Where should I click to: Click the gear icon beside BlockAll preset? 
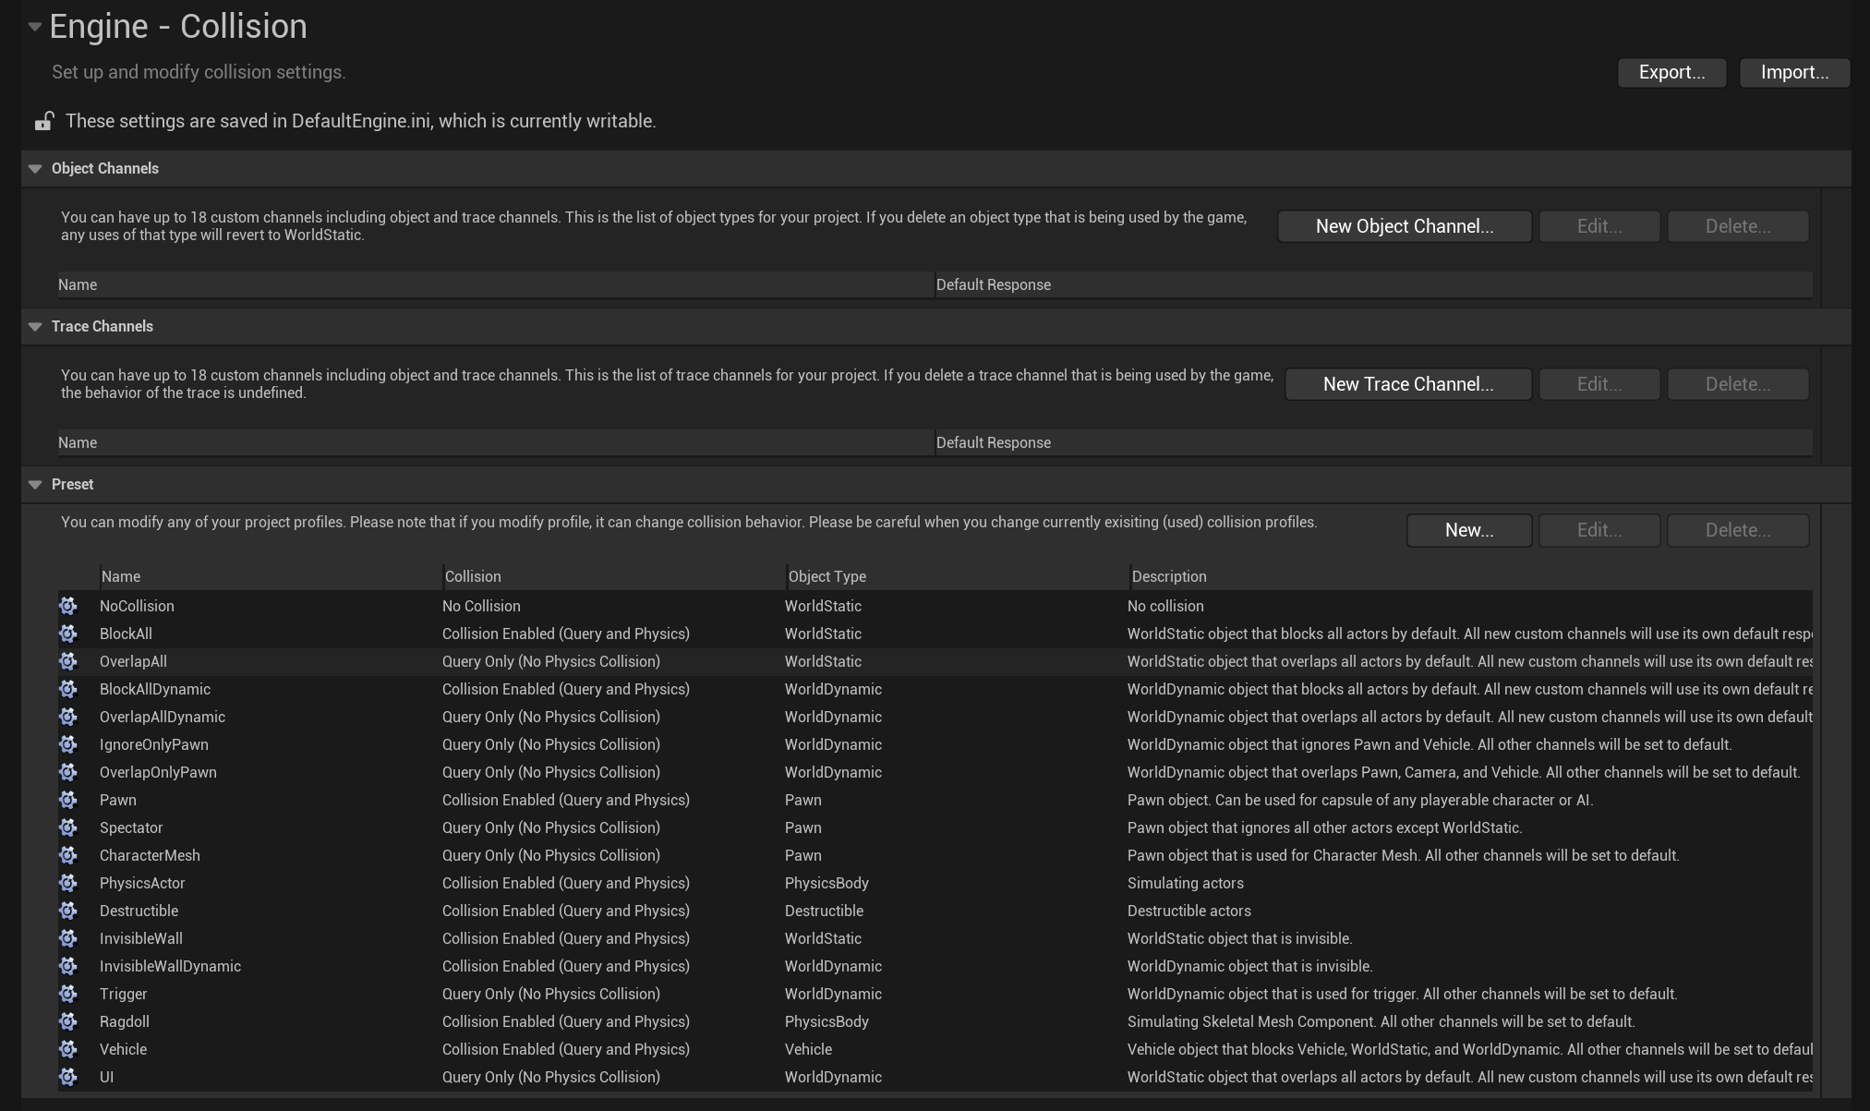tap(68, 634)
